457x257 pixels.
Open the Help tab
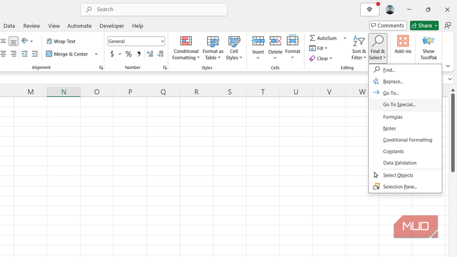(138, 26)
